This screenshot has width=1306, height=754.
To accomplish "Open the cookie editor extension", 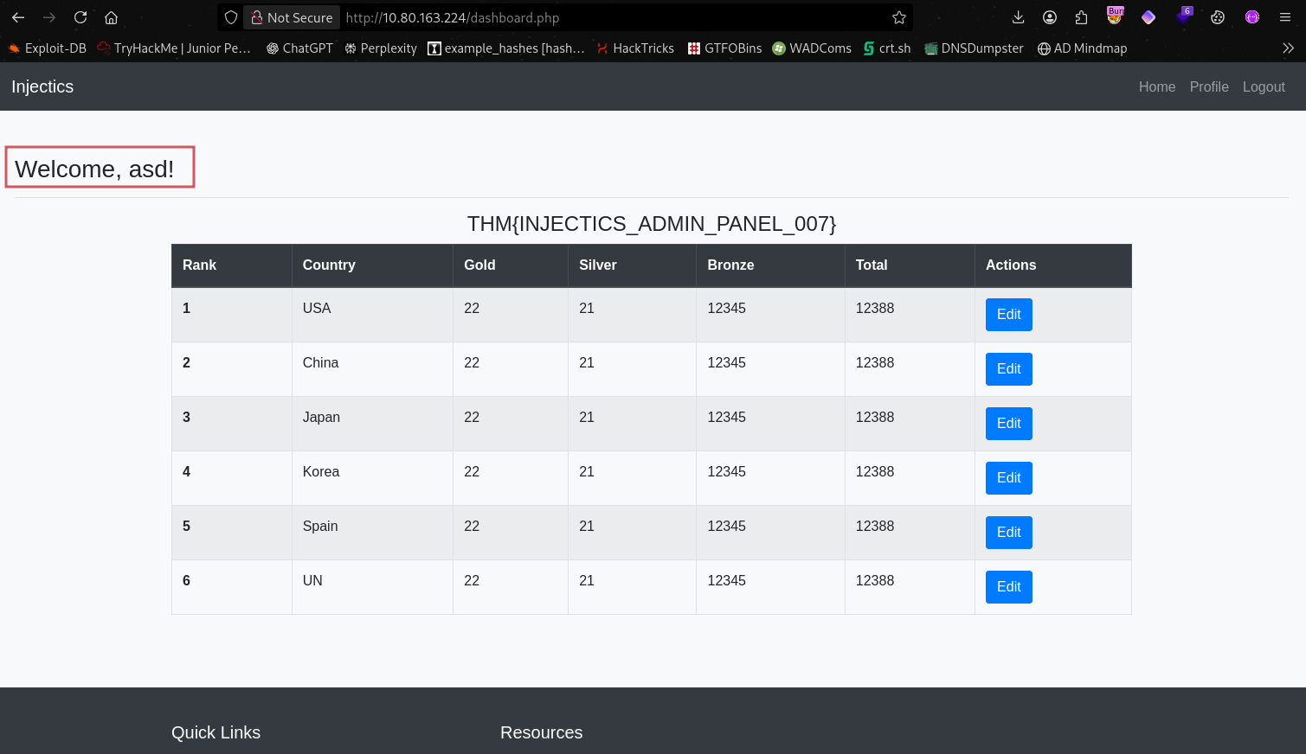I will tap(1218, 17).
